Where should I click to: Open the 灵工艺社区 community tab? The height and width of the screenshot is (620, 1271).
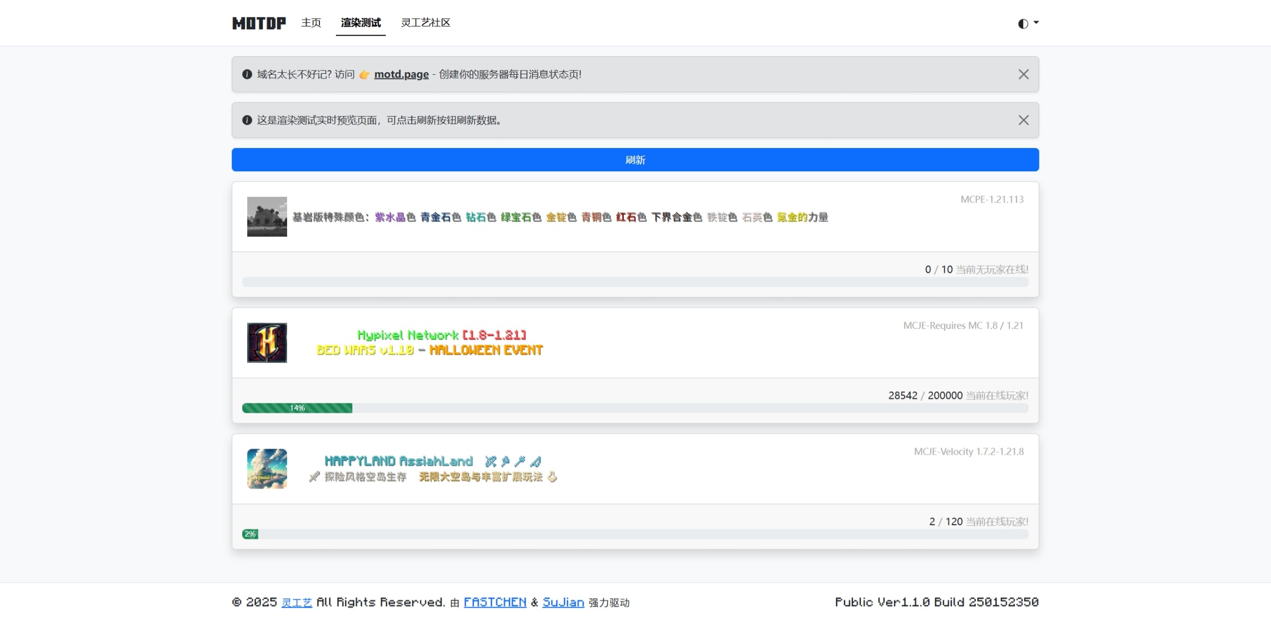(425, 23)
